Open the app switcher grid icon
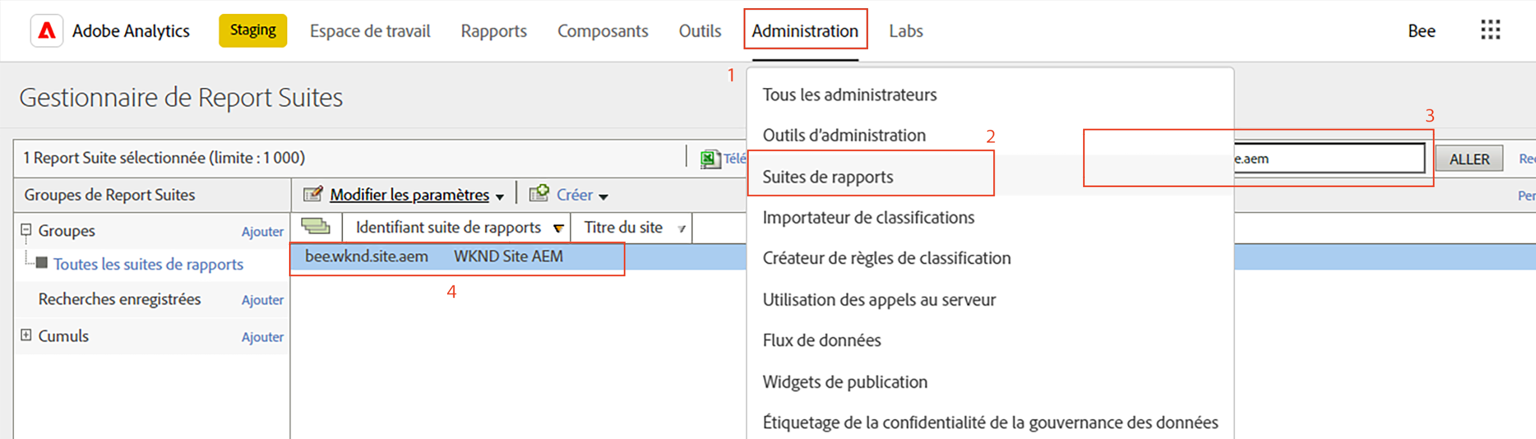The width and height of the screenshot is (1536, 439). tap(1490, 30)
